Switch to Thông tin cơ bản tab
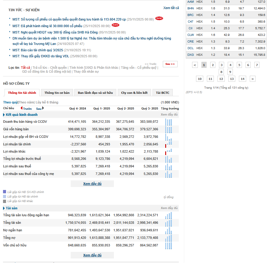This screenshot has width=267, height=263. pos(57,93)
